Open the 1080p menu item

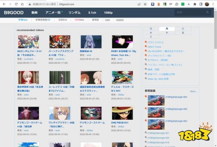[108, 13]
